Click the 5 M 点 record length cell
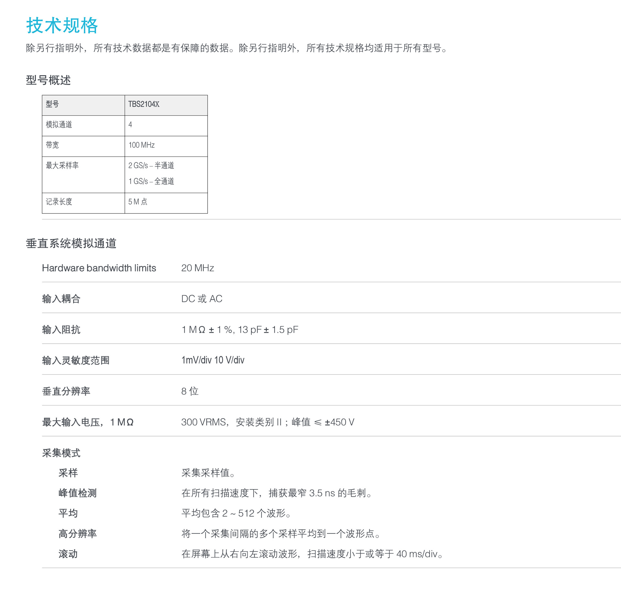The height and width of the screenshot is (591, 621). [138, 202]
